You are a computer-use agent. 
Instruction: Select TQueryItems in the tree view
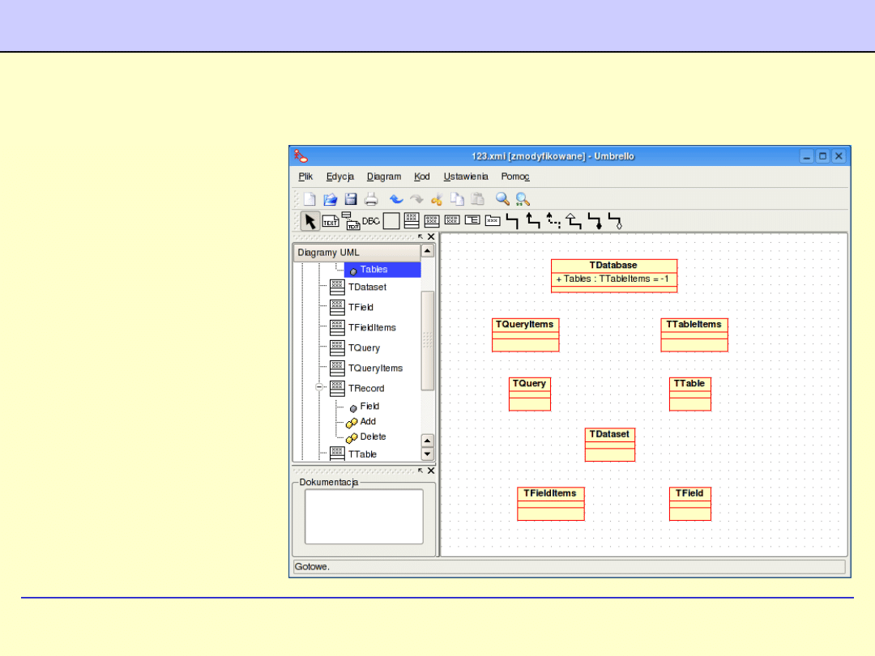point(374,368)
